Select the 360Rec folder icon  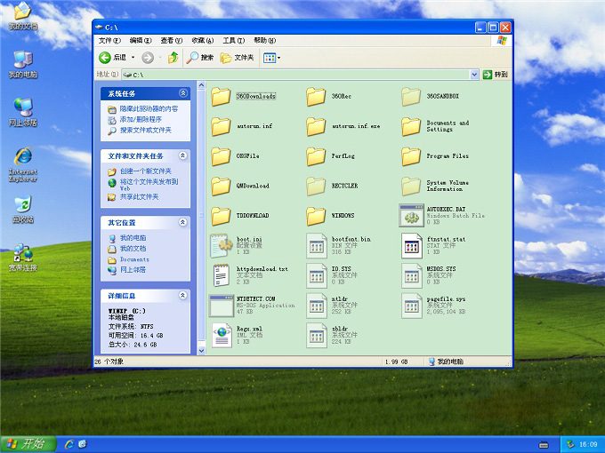tap(316, 96)
